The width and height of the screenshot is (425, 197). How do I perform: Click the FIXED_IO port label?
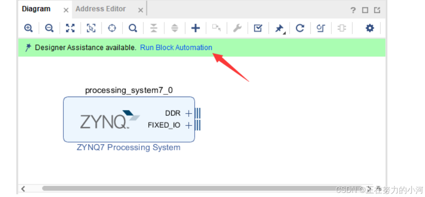coord(164,125)
